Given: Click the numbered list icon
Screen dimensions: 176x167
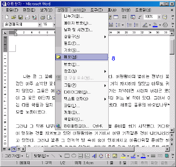Looking at the screenshot, I should (x=129, y=25).
